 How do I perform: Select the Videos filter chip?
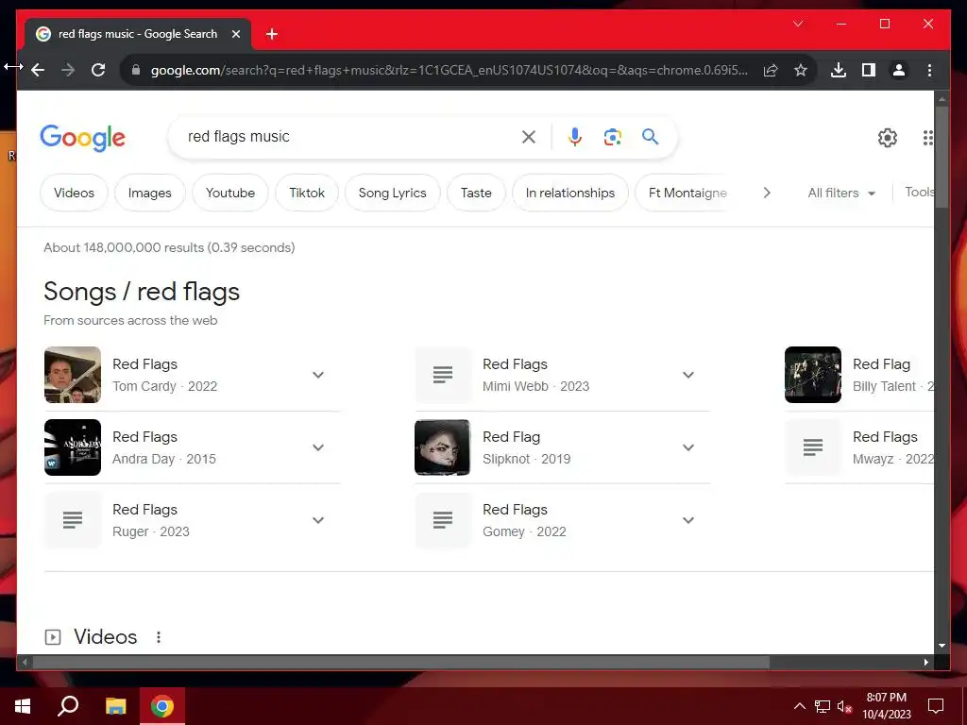(x=74, y=193)
